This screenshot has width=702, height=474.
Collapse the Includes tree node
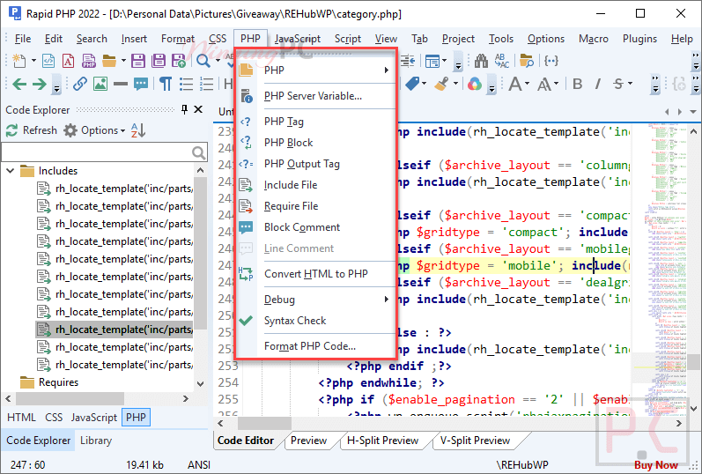(x=10, y=171)
